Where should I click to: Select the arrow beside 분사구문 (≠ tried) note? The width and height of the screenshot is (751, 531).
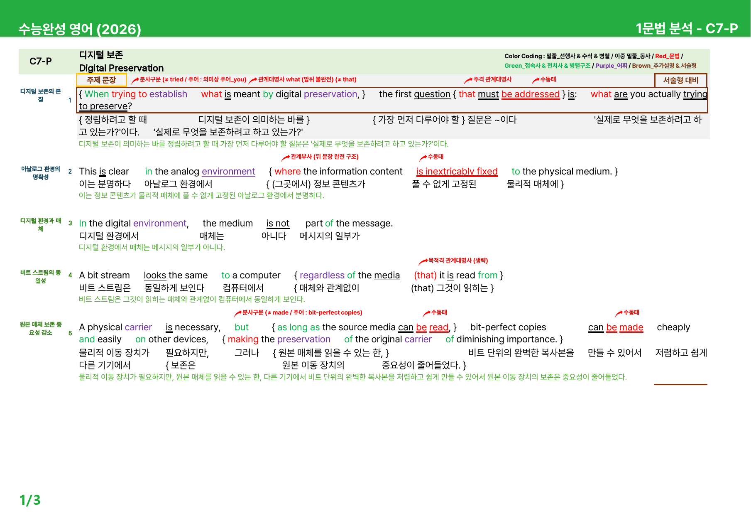[135, 80]
